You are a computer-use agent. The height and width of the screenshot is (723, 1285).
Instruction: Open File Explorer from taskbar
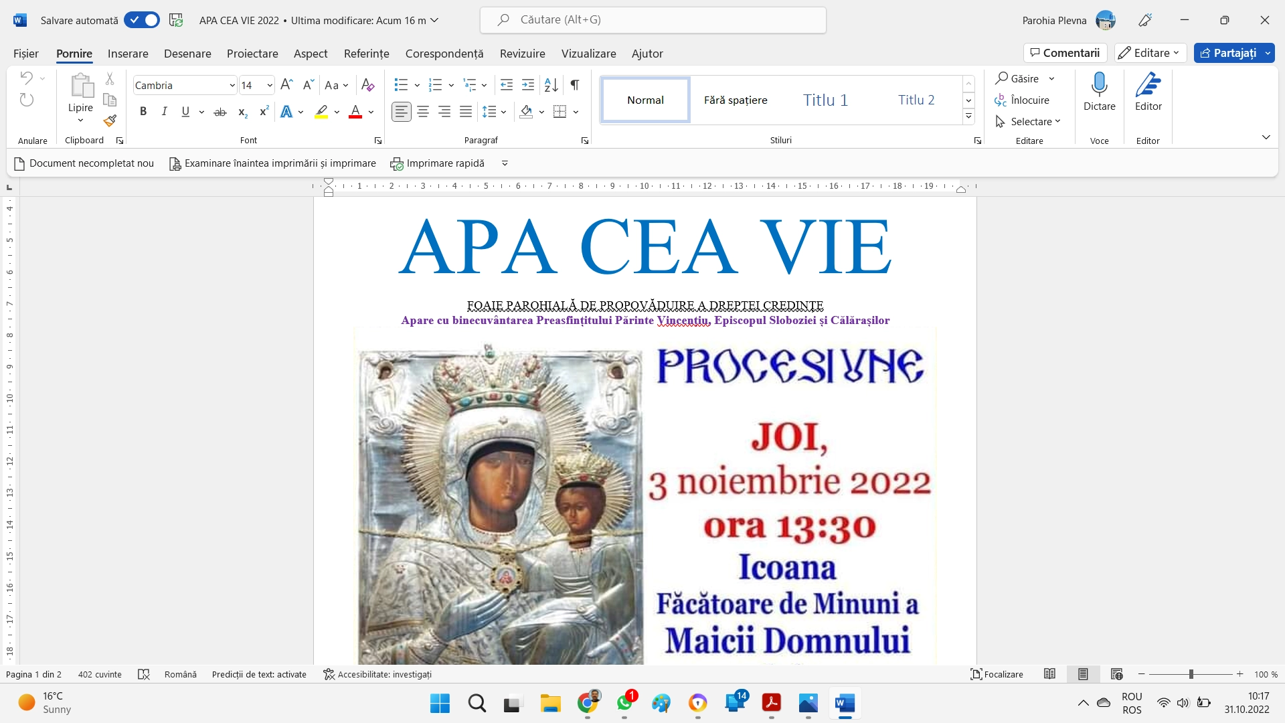pyautogui.click(x=551, y=704)
